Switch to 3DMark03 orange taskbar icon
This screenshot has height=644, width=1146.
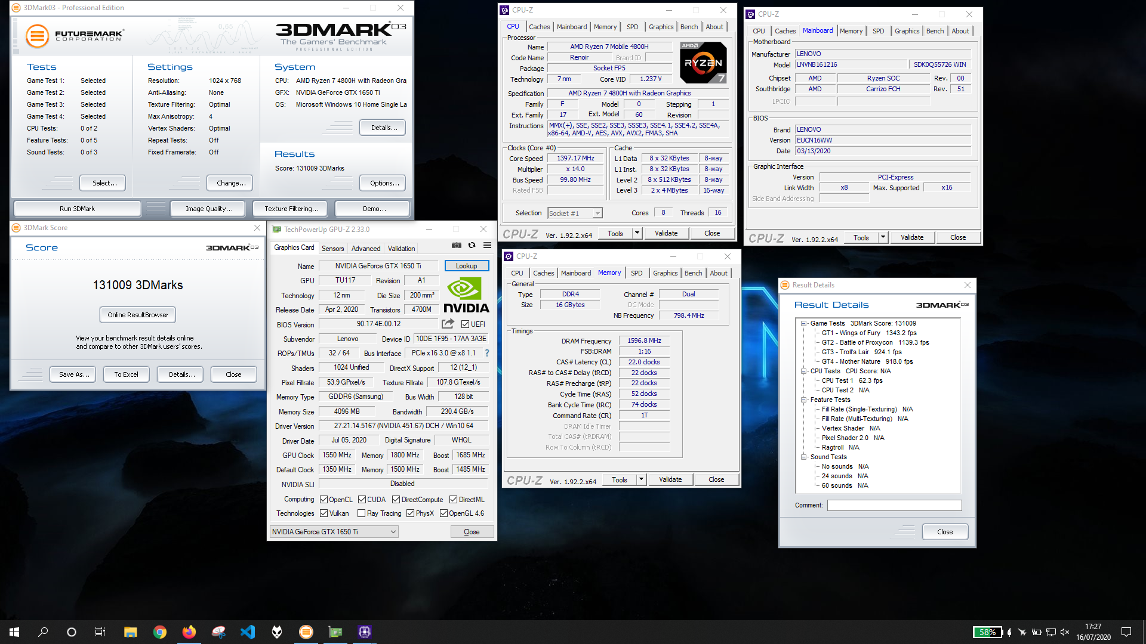306,632
